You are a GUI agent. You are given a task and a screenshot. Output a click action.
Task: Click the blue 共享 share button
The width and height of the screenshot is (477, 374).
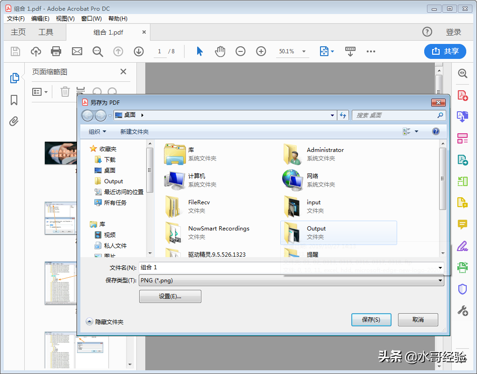445,51
